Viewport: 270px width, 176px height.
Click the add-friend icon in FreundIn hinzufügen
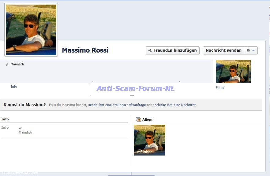tap(150, 50)
